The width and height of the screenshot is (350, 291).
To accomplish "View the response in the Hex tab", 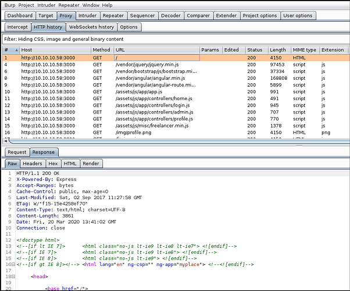I will pyautogui.click(x=53, y=164).
